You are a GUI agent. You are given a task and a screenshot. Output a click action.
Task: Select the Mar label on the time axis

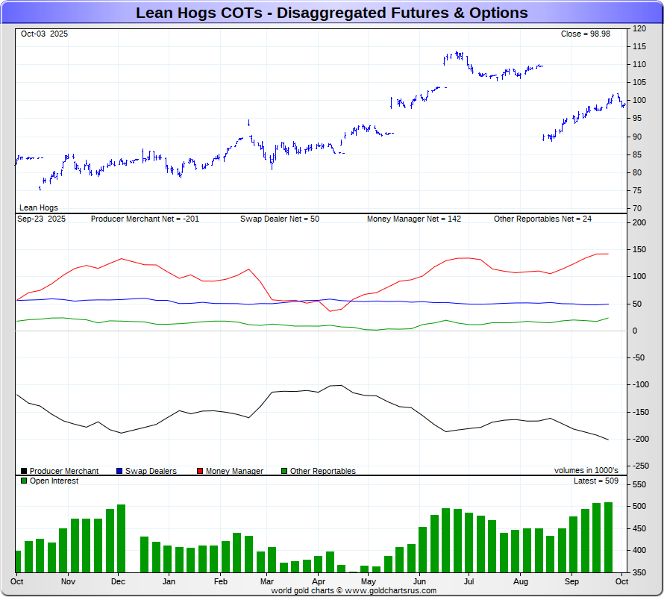click(267, 581)
